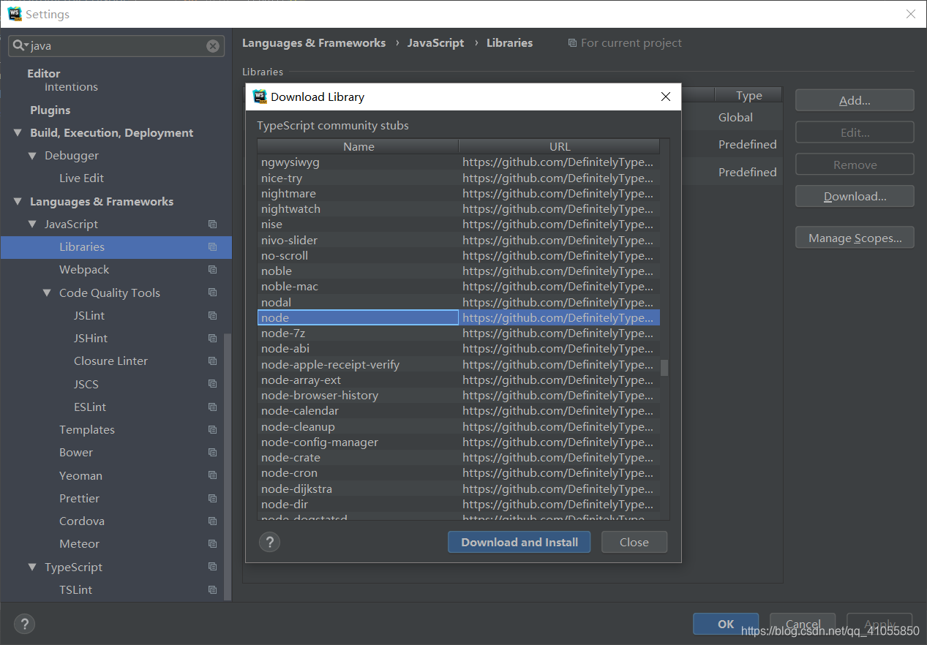Viewport: 927px width, 645px height.
Task: Click the help icon in Download Library dialog
Action: (269, 542)
